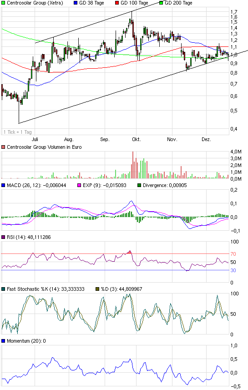Click the 'Sep.' month axis label
This screenshot has height=390, width=248.
105,139
